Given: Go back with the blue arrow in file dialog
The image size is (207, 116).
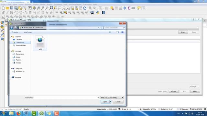Looking at the screenshot, I should coord(12,28).
